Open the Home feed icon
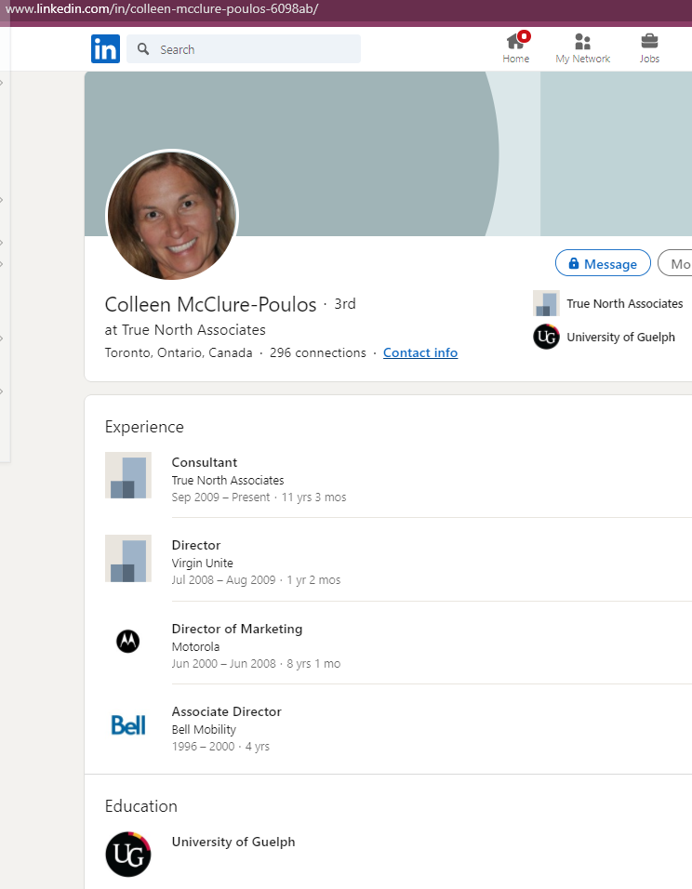 (x=515, y=42)
